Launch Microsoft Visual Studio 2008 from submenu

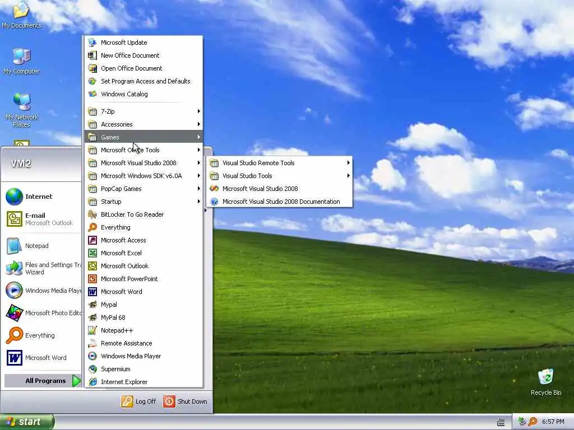pos(279,189)
